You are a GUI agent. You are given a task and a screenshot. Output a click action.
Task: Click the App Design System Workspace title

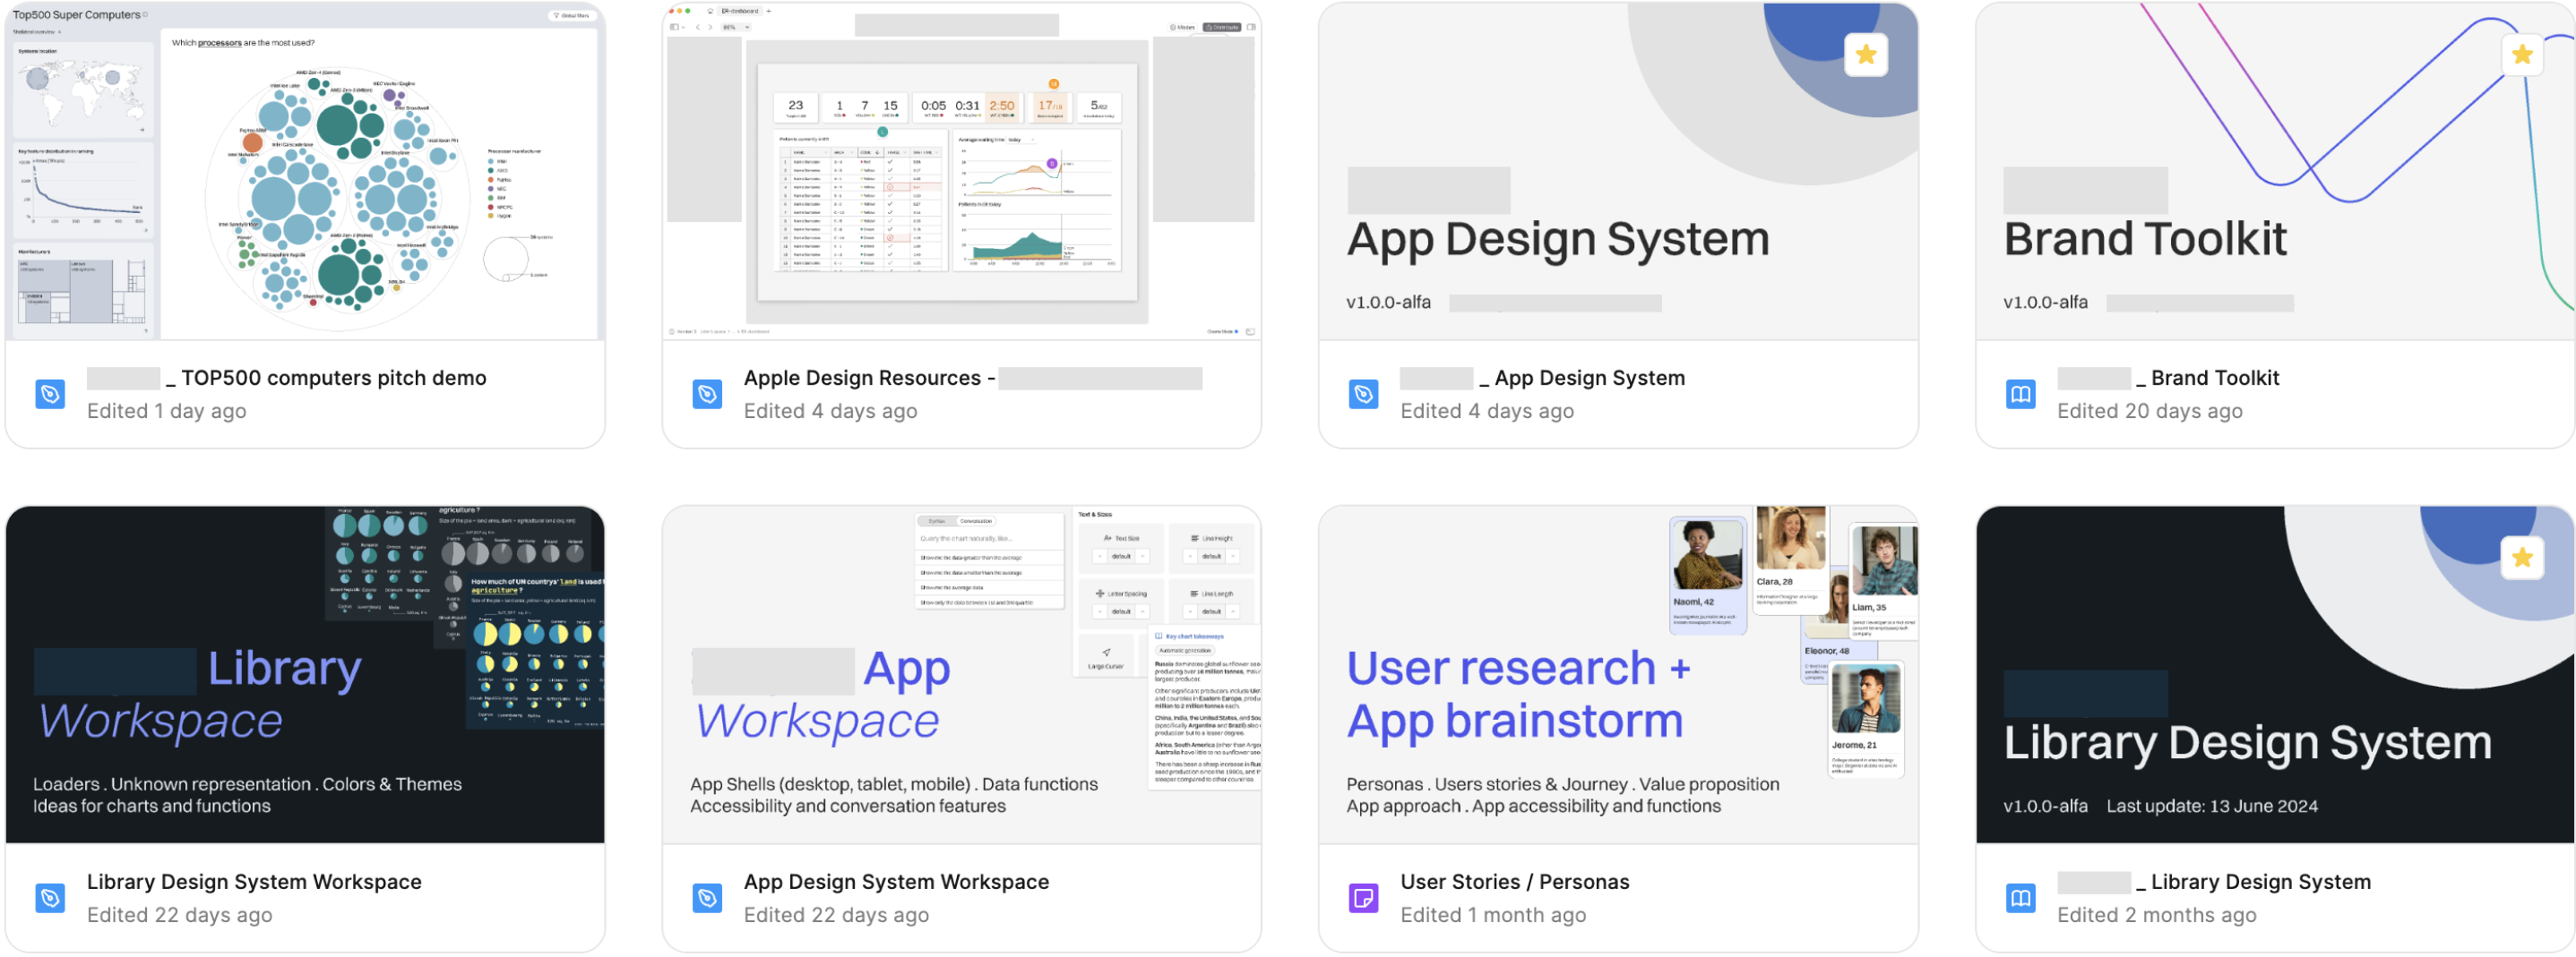pyautogui.click(x=896, y=882)
